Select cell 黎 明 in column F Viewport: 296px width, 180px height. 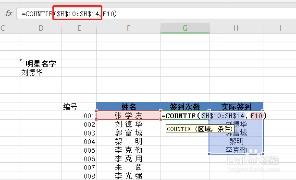tap(129, 141)
